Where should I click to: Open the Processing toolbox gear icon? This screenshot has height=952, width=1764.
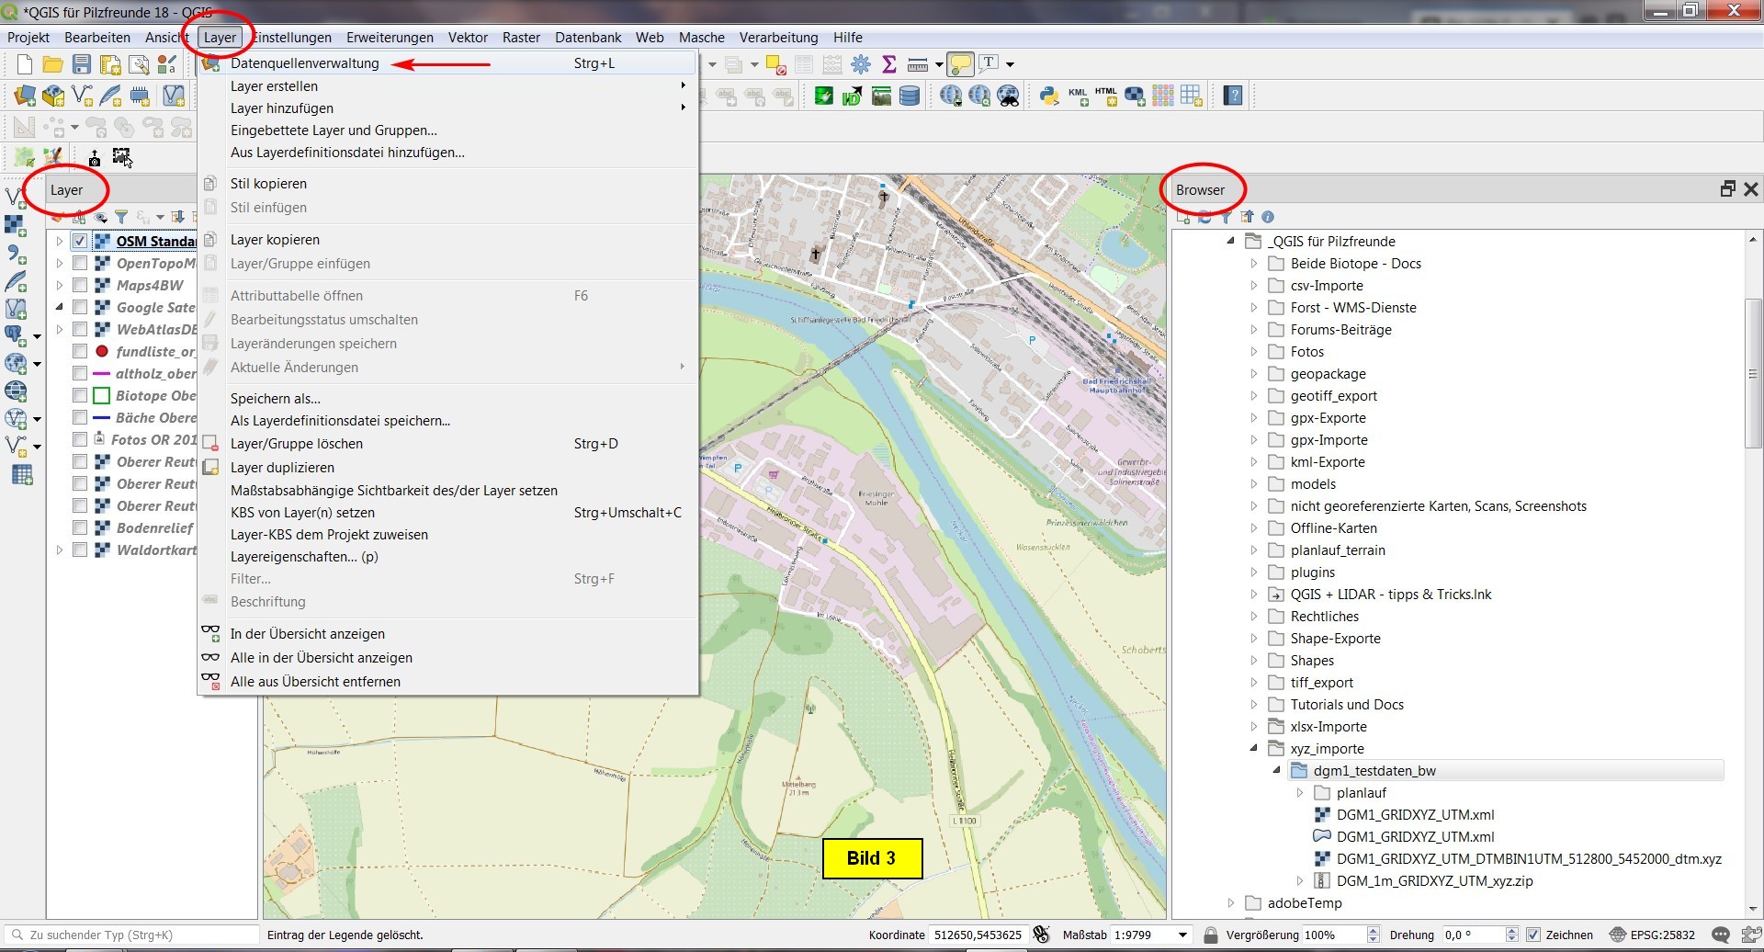(861, 64)
